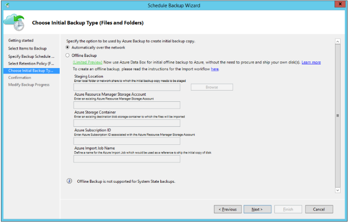Open Select Retention Policy step
Viewport: 348px width, 223px height.
(x=31, y=63)
